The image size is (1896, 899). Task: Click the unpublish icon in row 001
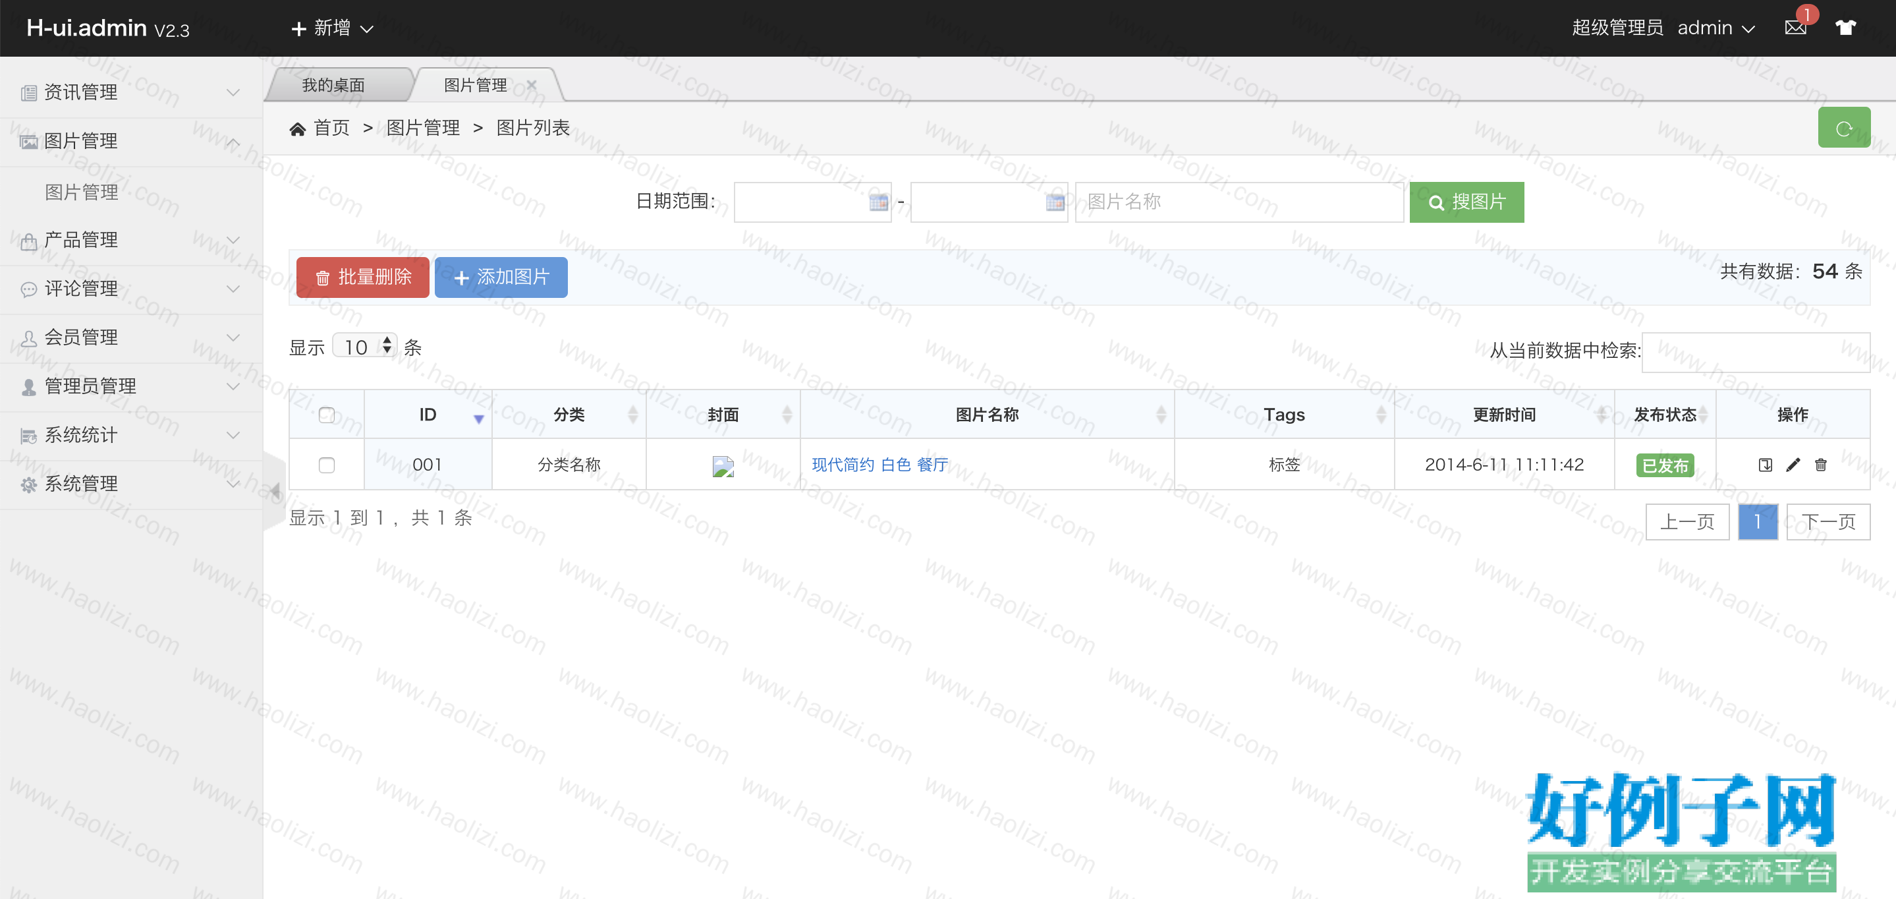[x=1765, y=465]
